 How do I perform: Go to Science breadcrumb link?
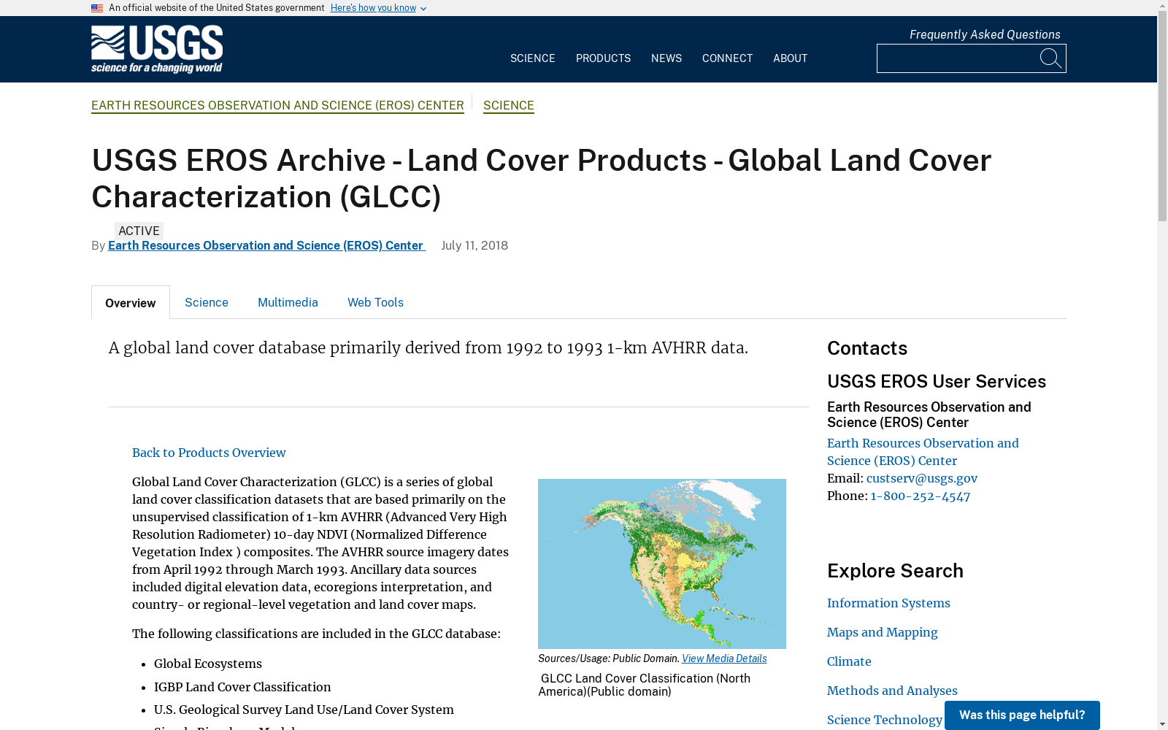tap(509, 105)
